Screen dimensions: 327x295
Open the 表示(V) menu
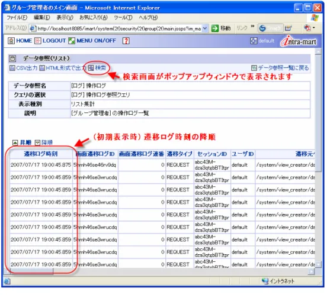[x=65, y=18]
